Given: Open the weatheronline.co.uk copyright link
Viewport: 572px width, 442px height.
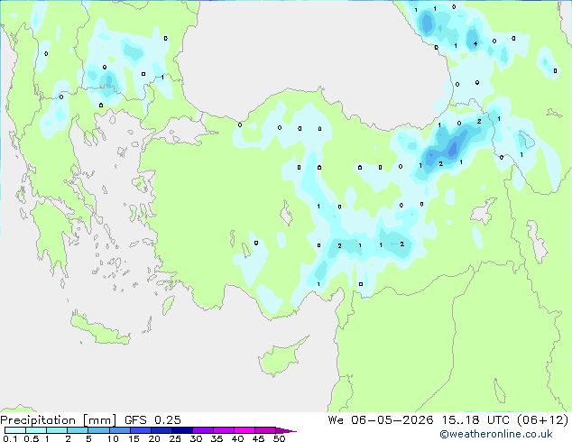Looking at the screenshot, I should (x=496, y=434).
